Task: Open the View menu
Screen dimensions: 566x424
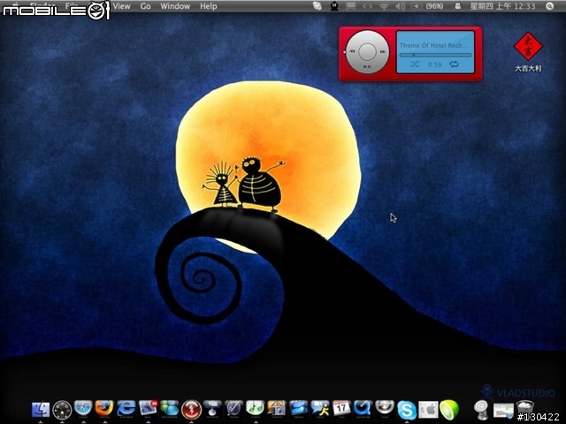Action: 122,6
